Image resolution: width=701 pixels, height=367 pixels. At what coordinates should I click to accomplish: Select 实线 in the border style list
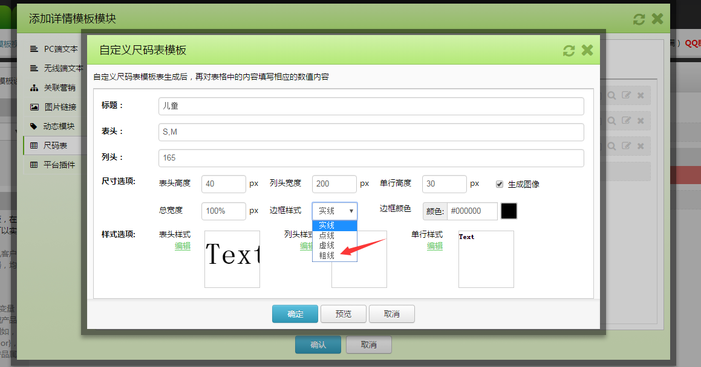coord(334,226)
